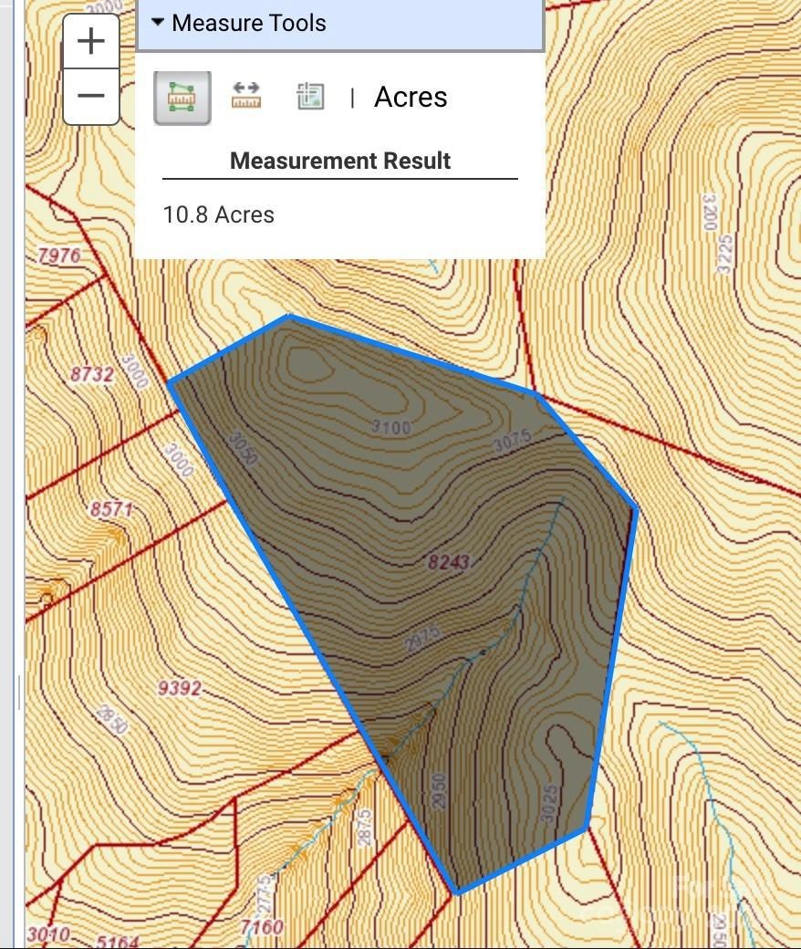The image size is (801, 949).
Task: Zoom in on the map
Action: [x=91, y=42]
